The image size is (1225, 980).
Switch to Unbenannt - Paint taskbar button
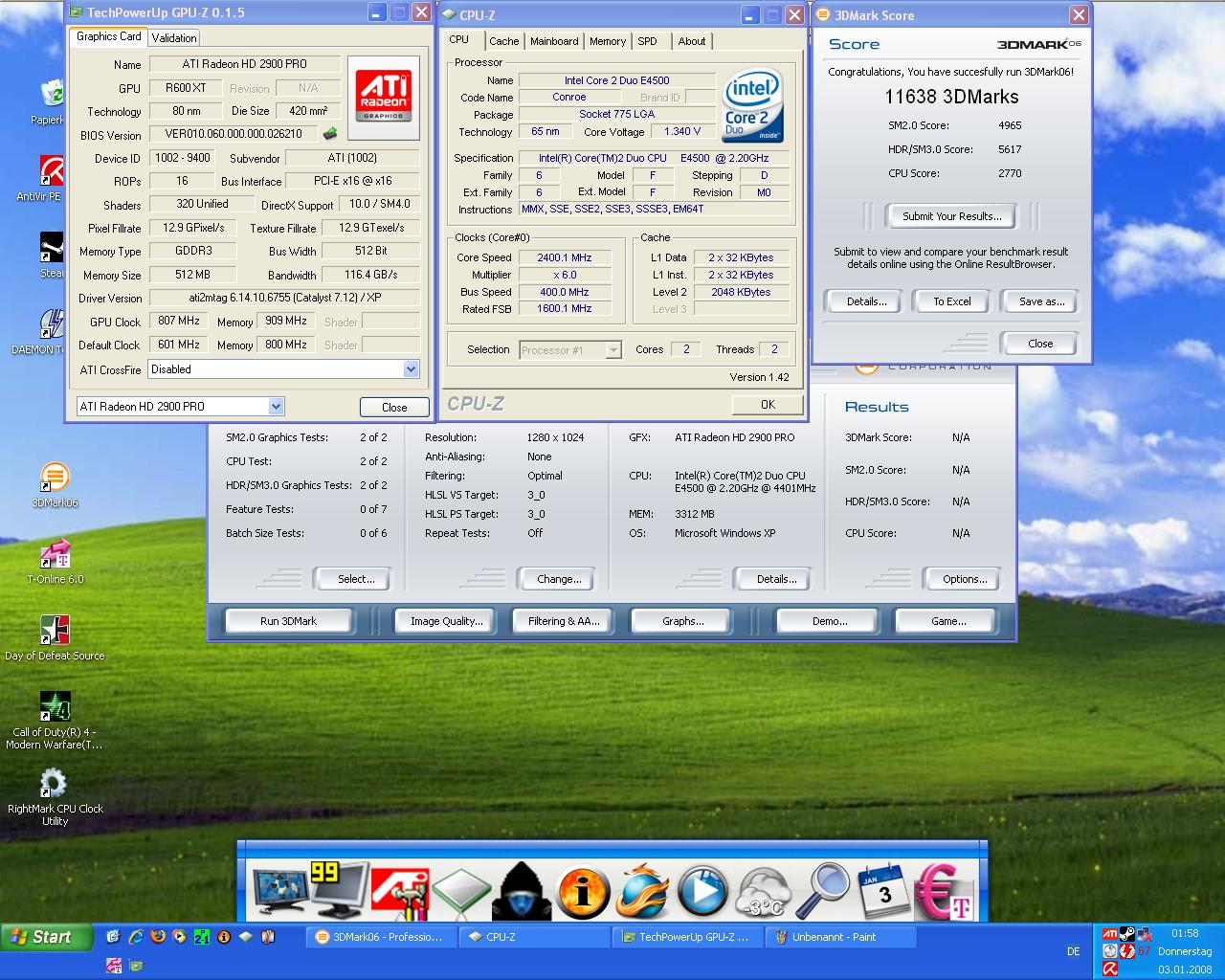pyautogui.click(x=840, y=937)
